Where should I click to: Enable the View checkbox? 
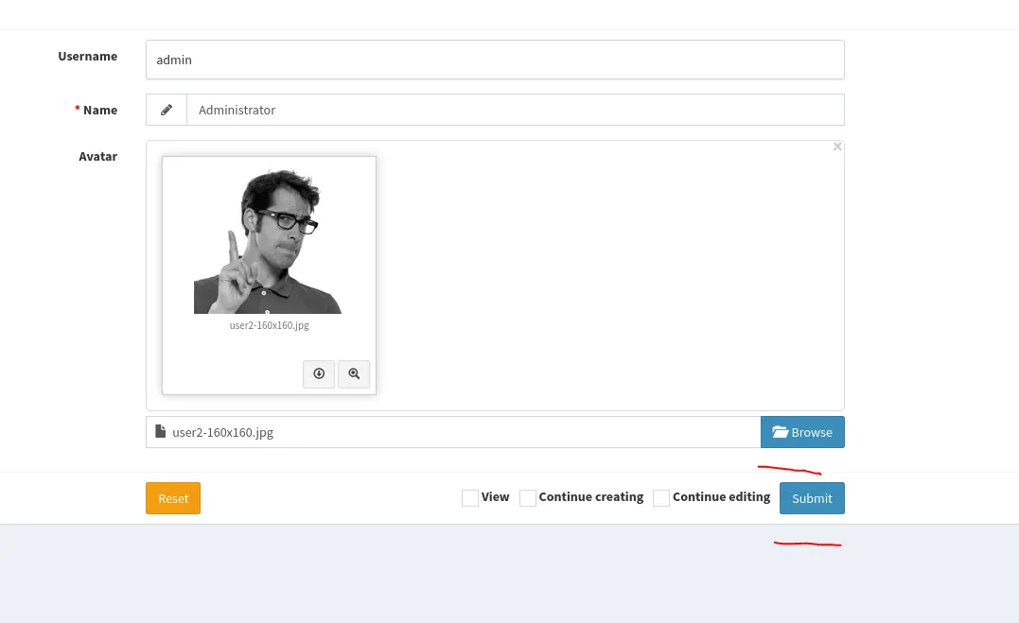[x=470, y=497]
